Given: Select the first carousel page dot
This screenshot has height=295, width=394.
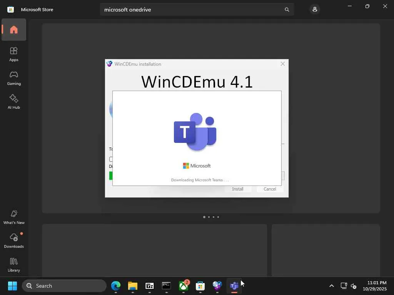Looking at the screenshot, I should 204,217.
